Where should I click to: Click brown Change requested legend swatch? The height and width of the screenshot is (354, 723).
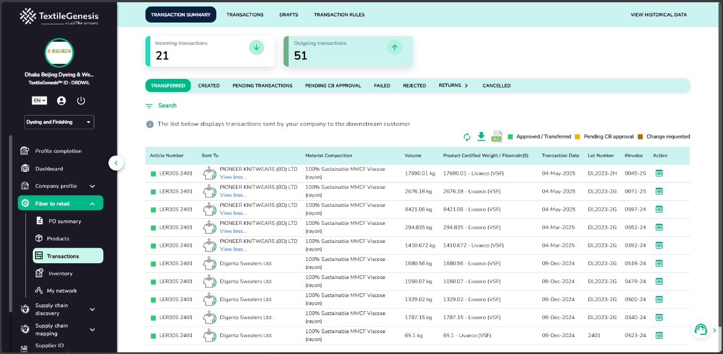coord(640,136)
